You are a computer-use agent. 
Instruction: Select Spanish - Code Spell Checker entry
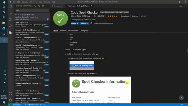[x=32, y=47]
